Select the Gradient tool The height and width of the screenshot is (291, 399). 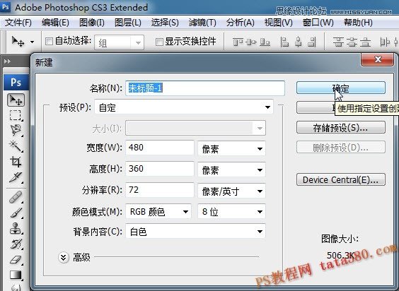coord(16,275)
